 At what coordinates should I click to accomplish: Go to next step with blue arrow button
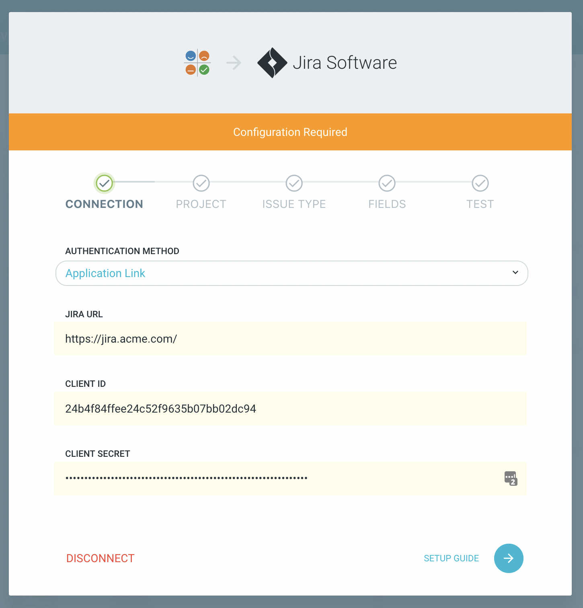point(509,558)
